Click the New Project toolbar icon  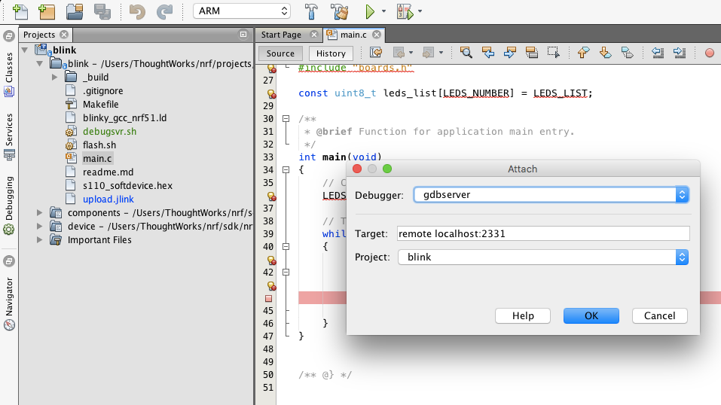pyautogui.click(x=47, y=11)
